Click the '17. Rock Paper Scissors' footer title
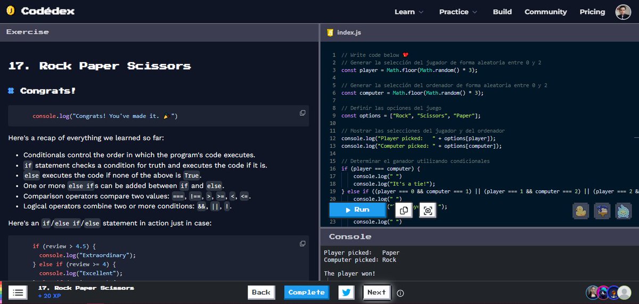The width and height of the screenshot is (639, 304). [x=86, y=288]
